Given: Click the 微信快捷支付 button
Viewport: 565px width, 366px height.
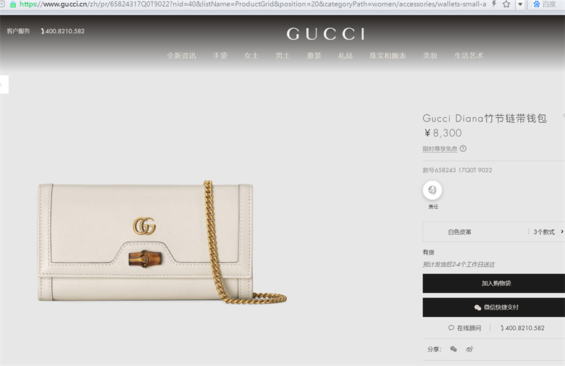Looking at the screenshot, I should (494, 307).
